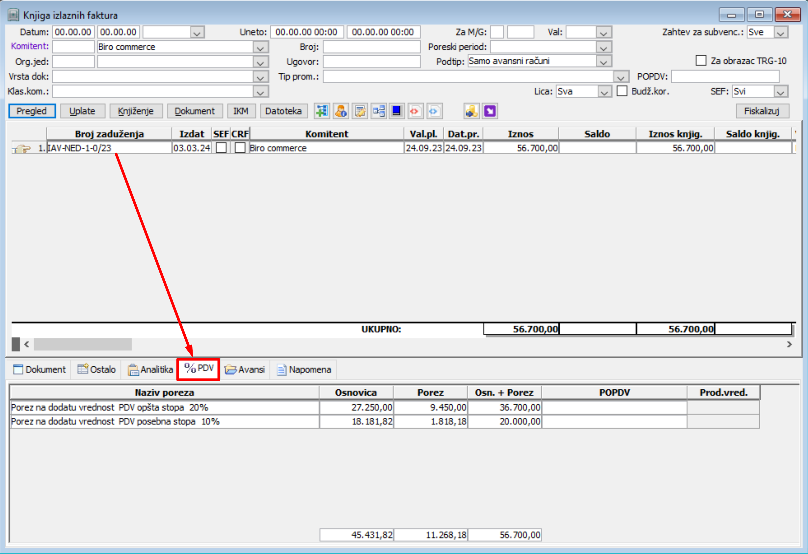
Task: Click the Knjiženje button
Action: [136, 111]
